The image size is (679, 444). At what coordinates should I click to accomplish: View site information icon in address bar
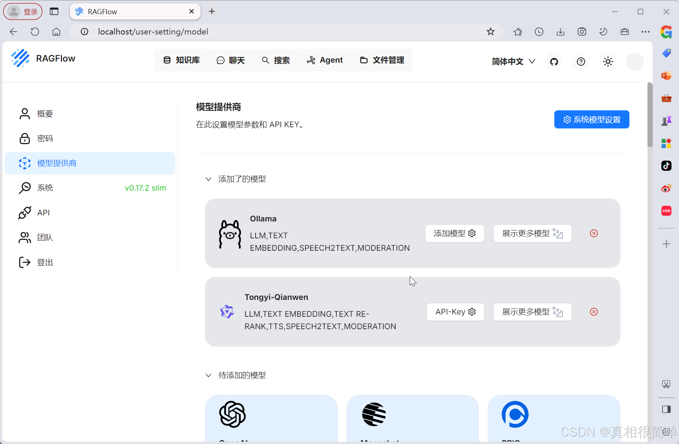pos(84,32)
